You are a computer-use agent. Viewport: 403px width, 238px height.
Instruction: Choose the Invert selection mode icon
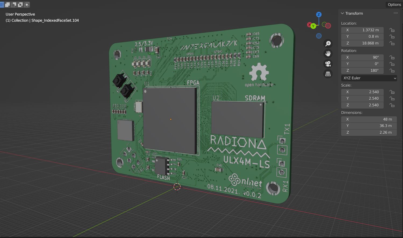coord(20,5)
